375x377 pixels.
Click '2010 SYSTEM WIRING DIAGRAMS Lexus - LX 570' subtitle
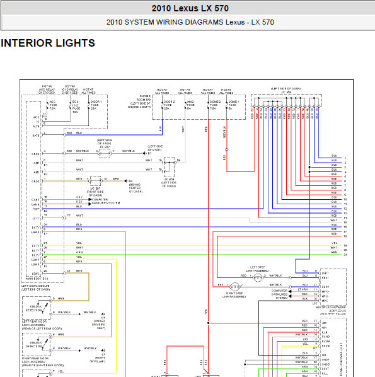[x=190, y=22]
